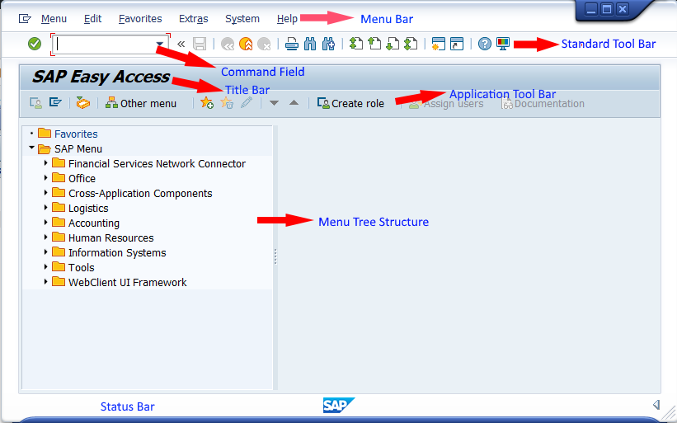Click the SAP Menu icon in application toolbar
The height and width of the screenshot is (423, 677).
[x=55, y=102]
